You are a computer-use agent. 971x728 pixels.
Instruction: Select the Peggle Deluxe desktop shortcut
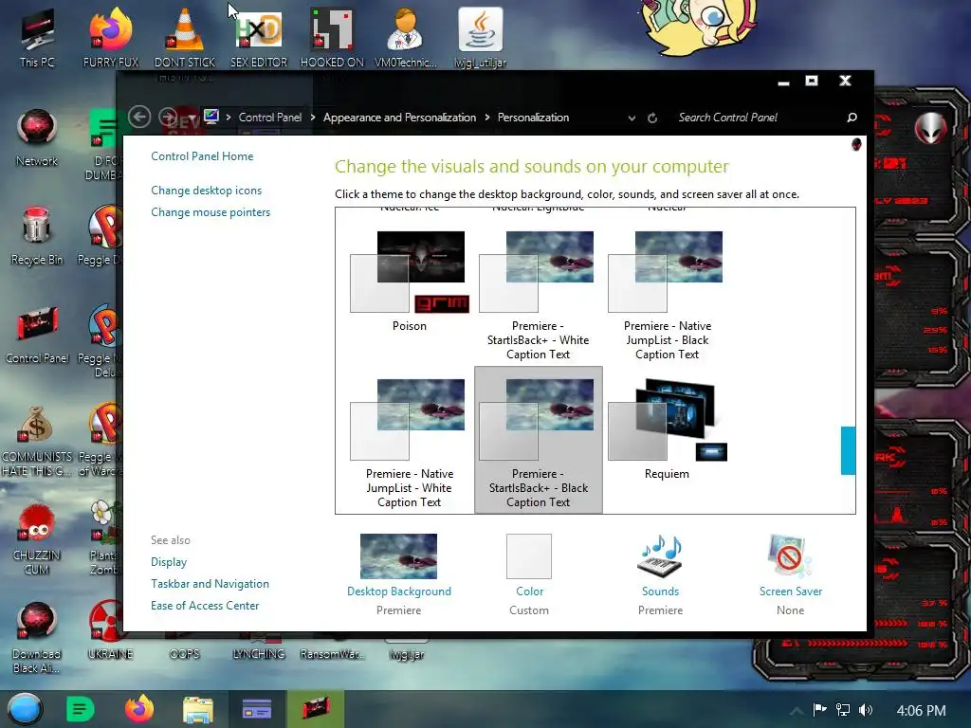pyautogui.click(x=99, y=236)
